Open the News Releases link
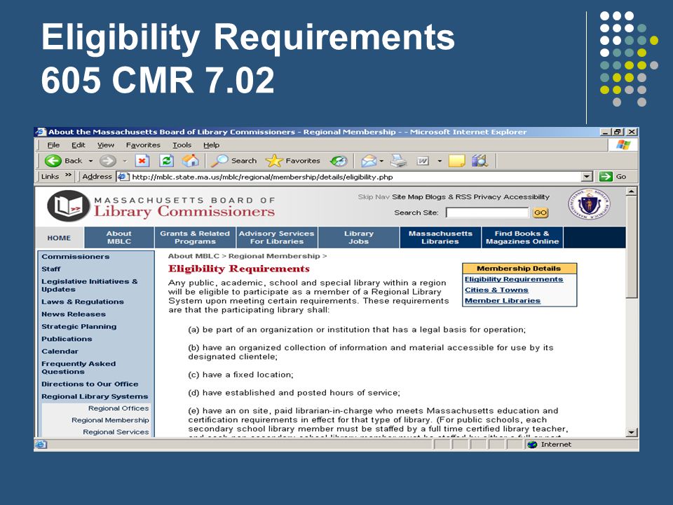This screenshot has width=673, height=505. [x=74, y=314]
